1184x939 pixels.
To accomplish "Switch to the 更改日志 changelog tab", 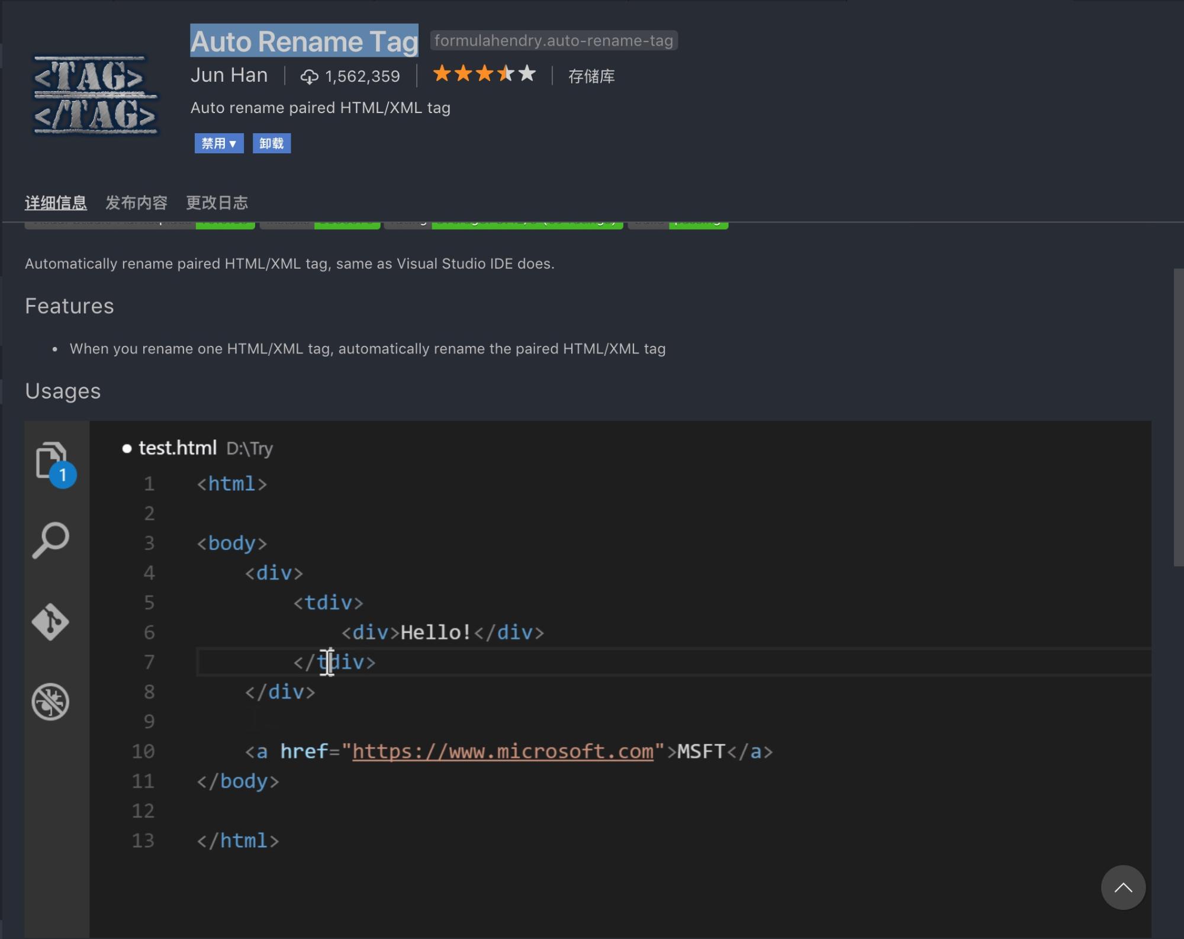I will (x=217, y=202).
